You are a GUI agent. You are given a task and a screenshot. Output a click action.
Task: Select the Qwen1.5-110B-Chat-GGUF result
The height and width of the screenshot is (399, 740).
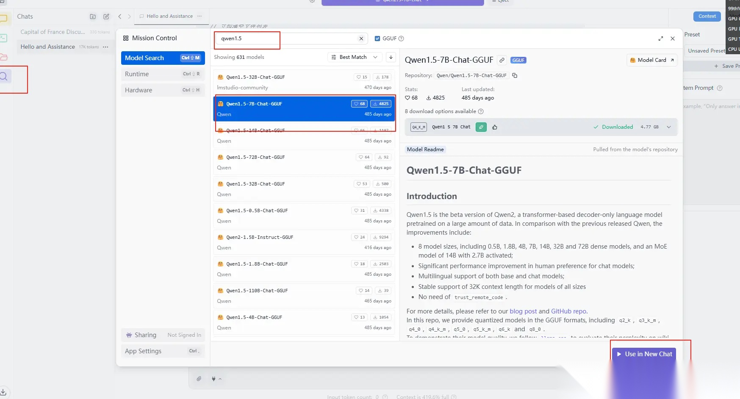pos(304,296)
